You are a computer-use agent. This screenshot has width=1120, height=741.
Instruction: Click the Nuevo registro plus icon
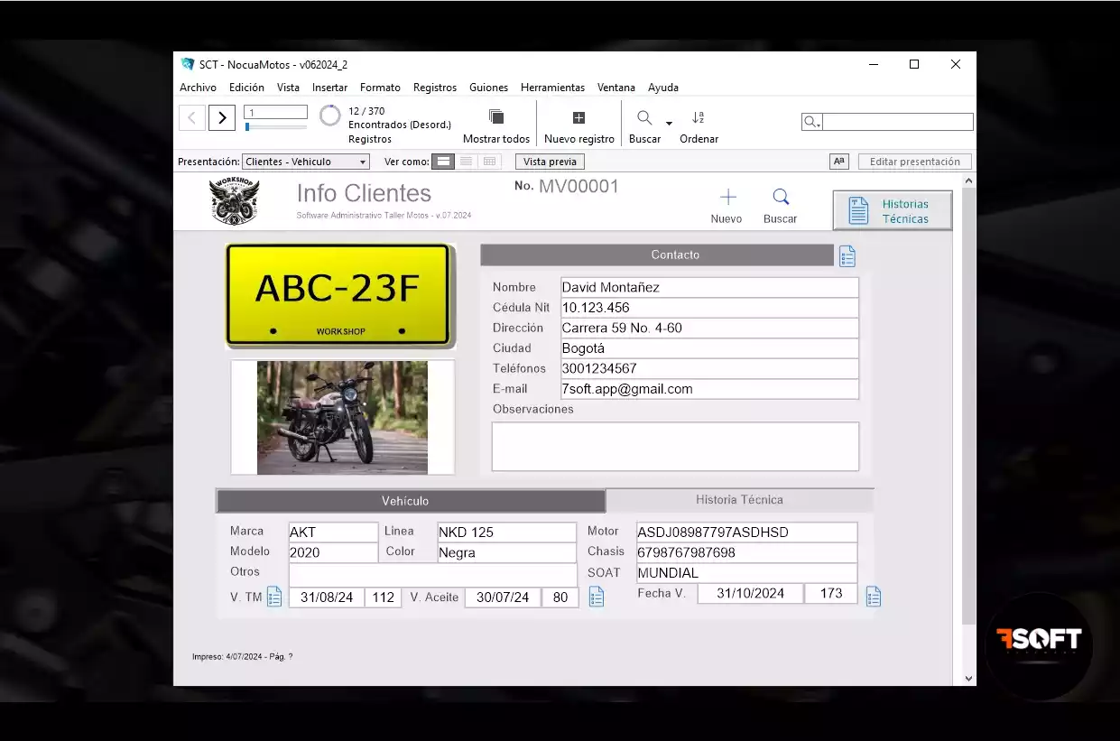(x=579, y=118)
